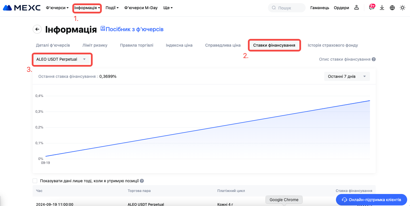Screen dimensions: 410x206
Task: Click the Онлайн-підтримка клієнтів button
Action: 371,200
